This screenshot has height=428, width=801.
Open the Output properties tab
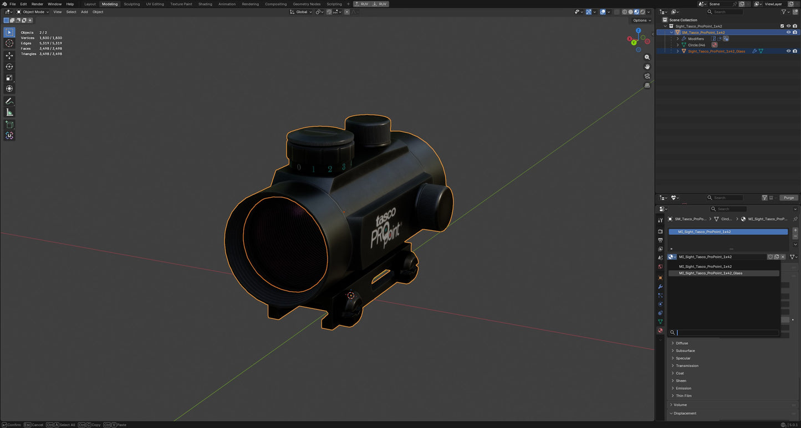pos(660,240)
